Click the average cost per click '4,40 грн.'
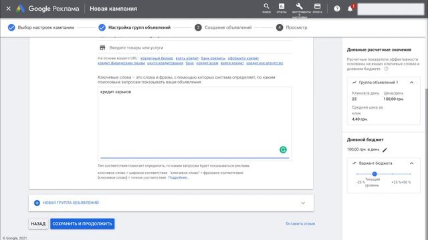The width and height of the screenshot is (428, 240). [x=360, y=119]
